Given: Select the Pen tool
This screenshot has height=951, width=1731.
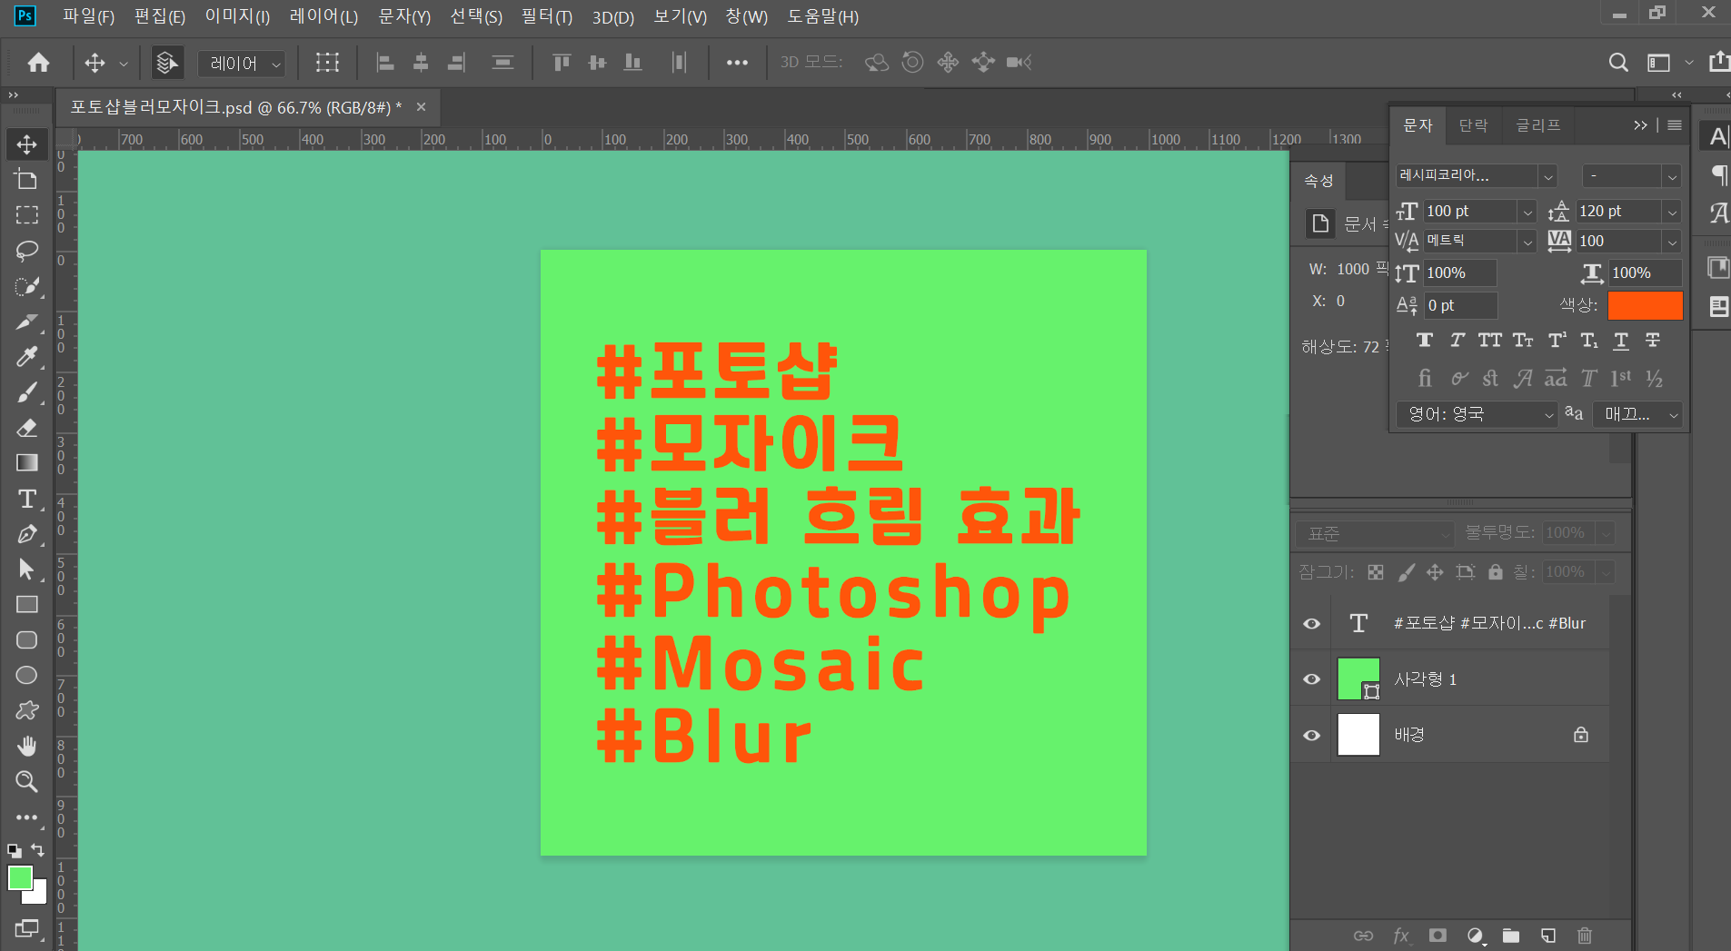Looking at the screenshot, I should (26, 534).
